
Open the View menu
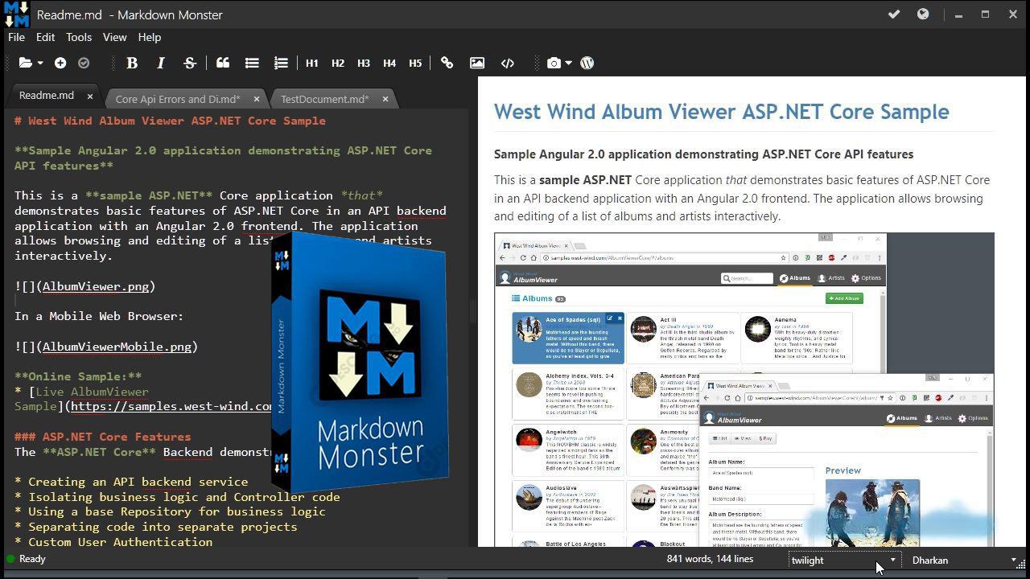tap(114, 37)
